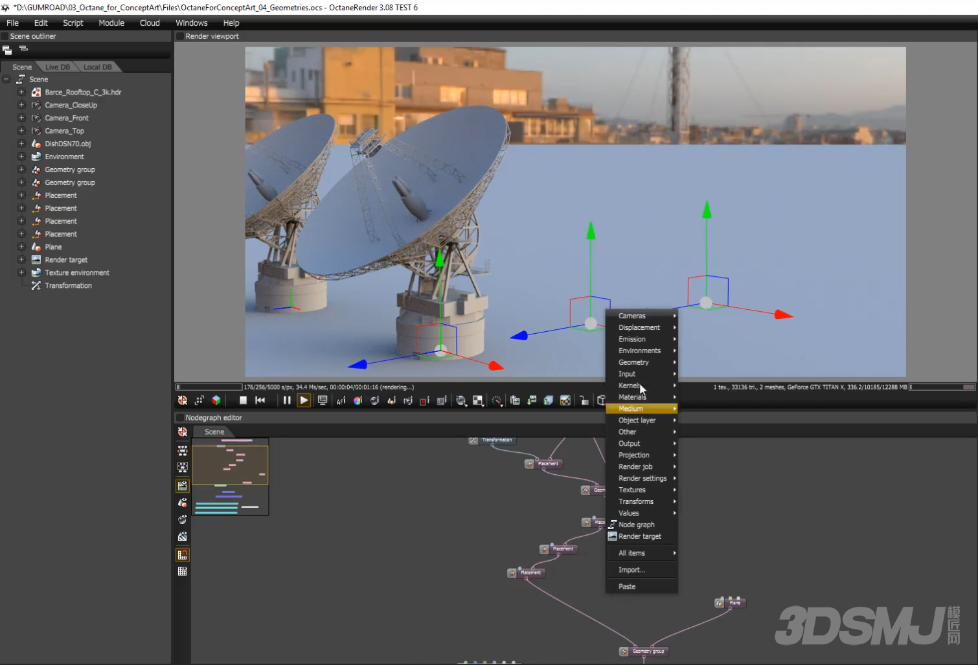Select Camera_Top in scene outliner

[x=64, y=131]
